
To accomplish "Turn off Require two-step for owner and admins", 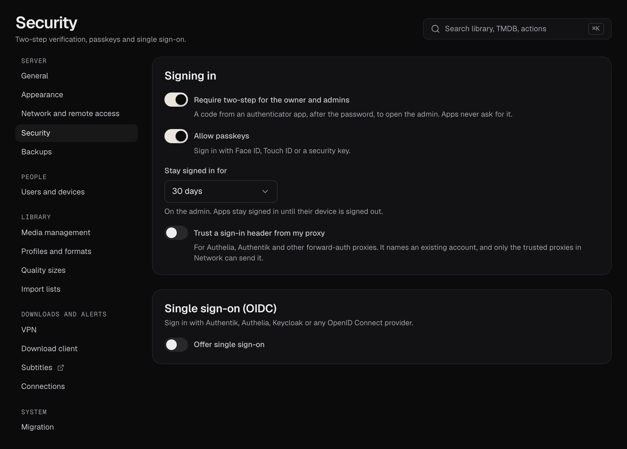I will (x=176, y=100).
